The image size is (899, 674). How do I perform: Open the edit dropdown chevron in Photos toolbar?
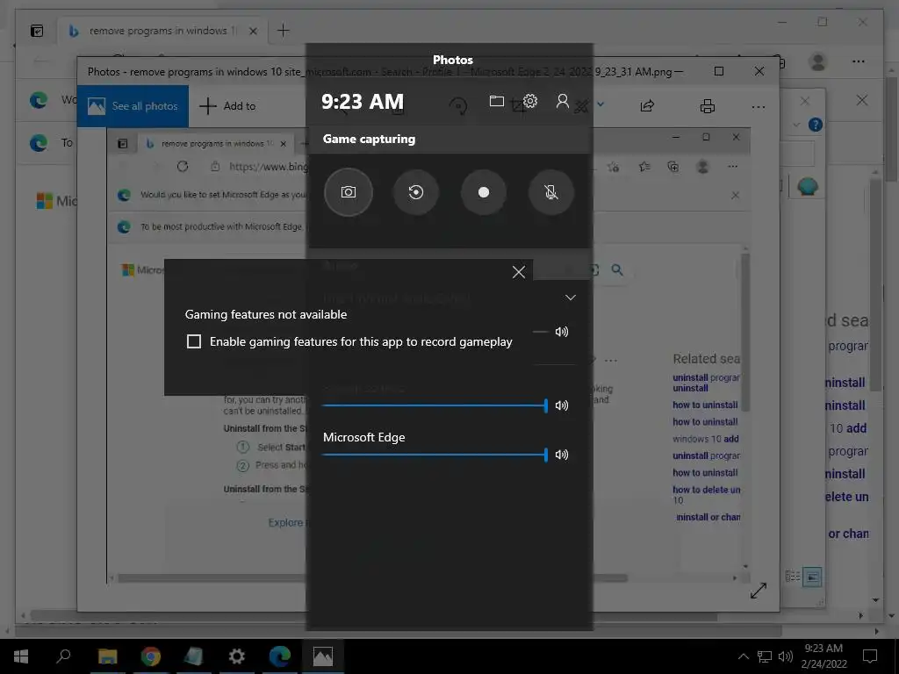601,104
